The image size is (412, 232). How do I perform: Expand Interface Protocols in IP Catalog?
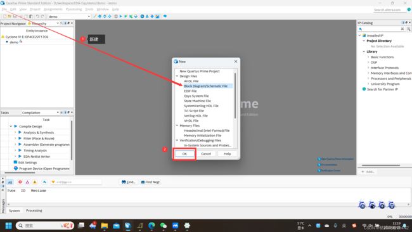point(368,68)
